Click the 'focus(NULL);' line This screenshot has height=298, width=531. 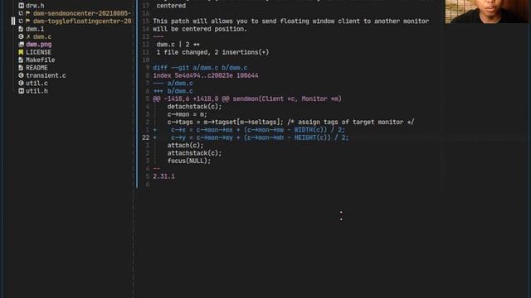pos(189,161)
